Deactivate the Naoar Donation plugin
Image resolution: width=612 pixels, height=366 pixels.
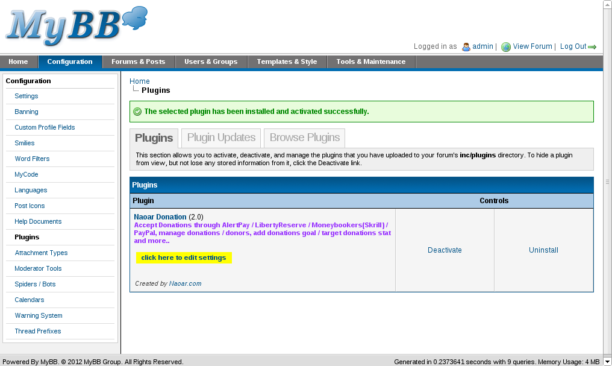click(x=445, y=250)
